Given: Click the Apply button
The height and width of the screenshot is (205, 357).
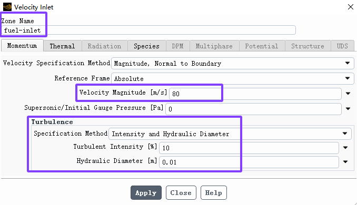Looking at the screenshot, I should click(146, 193).
